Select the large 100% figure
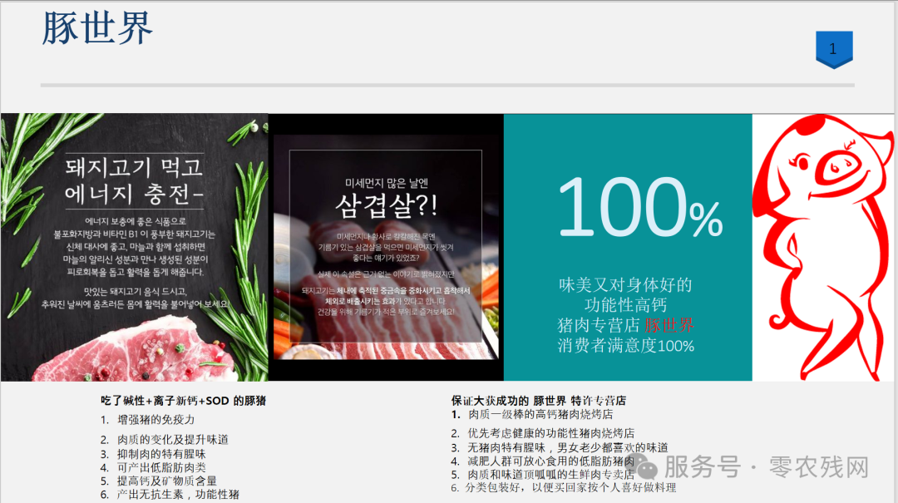The height and width of the screenshot is (503, 898). [x=639, y=206]
